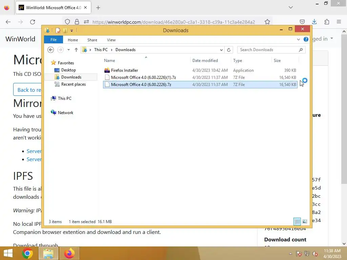The height and width of the screenshot is (260, 347).
Task: Click Explorer back navigation arrow
Action: [51, 50]
